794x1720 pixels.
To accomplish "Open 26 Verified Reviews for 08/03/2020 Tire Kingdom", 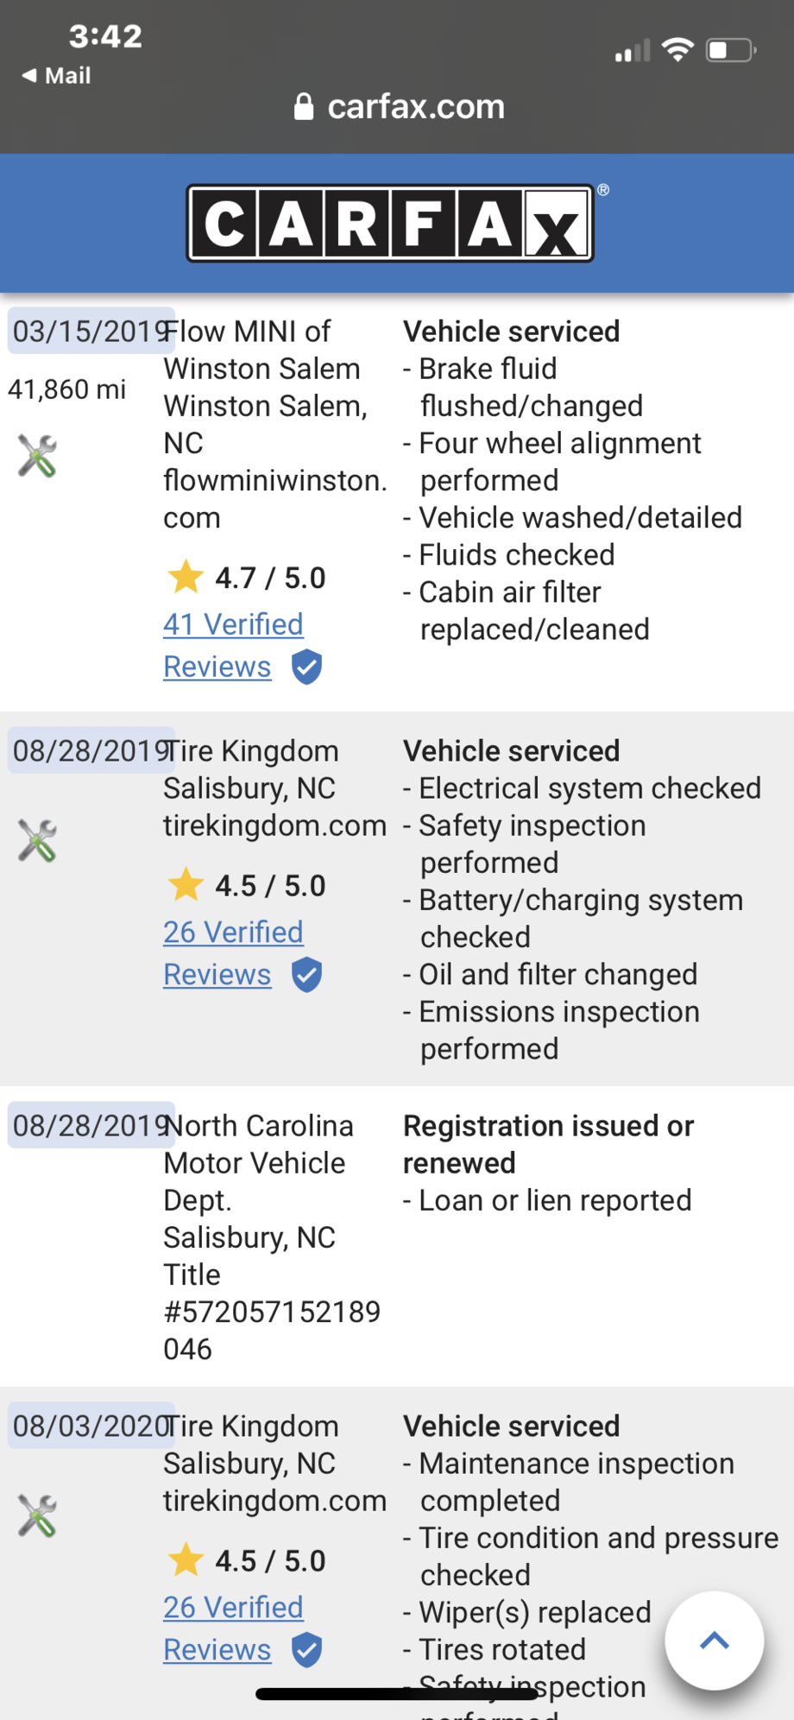I will click(x=233, y=1608).
